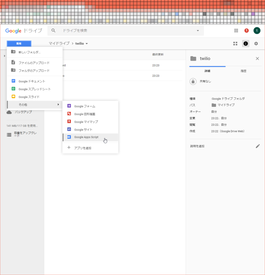Viewport: 265px width, 275px height.
Task: Click the blue Docs icon
Action: [x=13, y=81]
